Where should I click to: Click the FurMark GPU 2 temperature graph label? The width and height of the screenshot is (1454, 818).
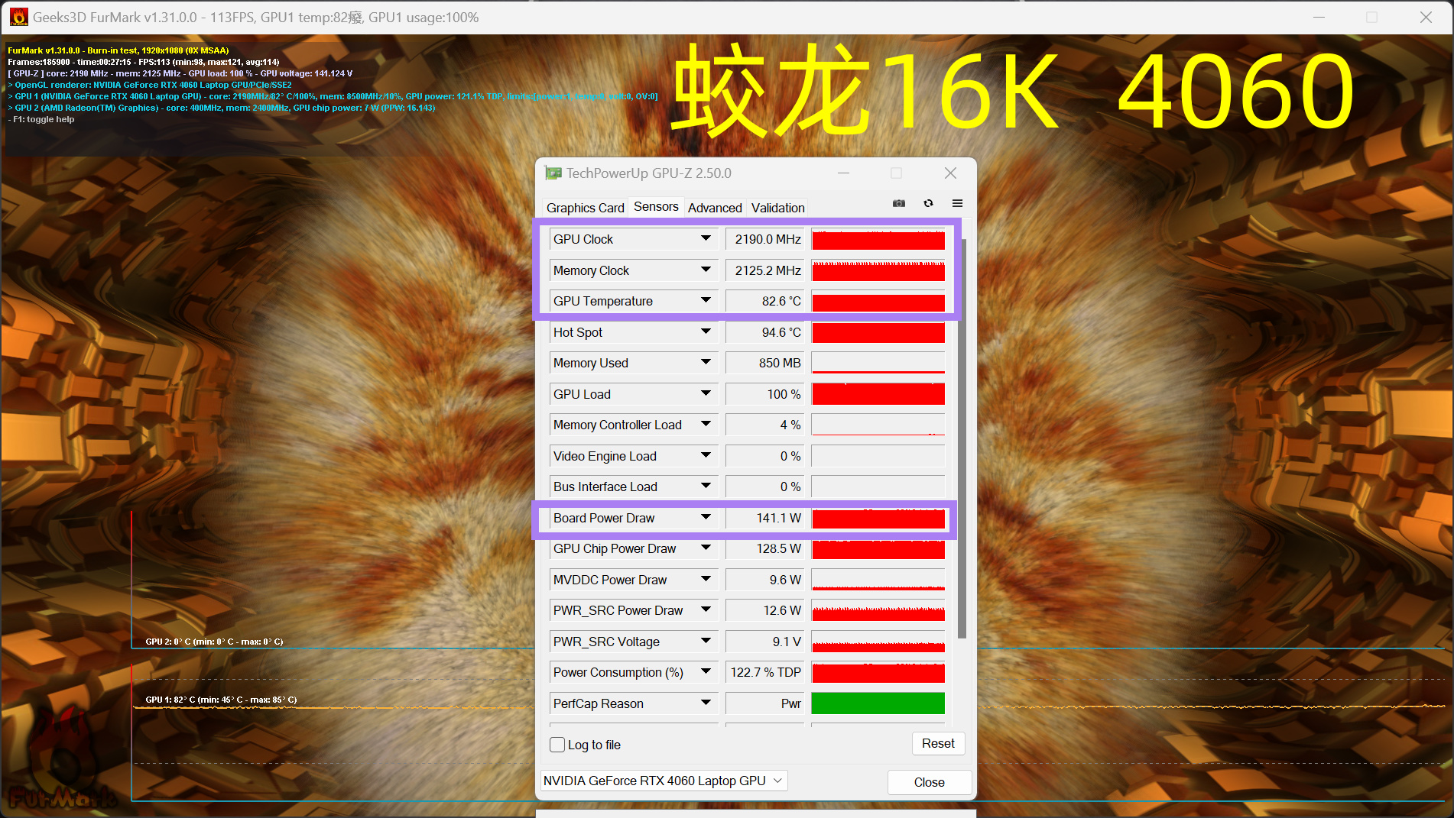[x=214, y=642]
